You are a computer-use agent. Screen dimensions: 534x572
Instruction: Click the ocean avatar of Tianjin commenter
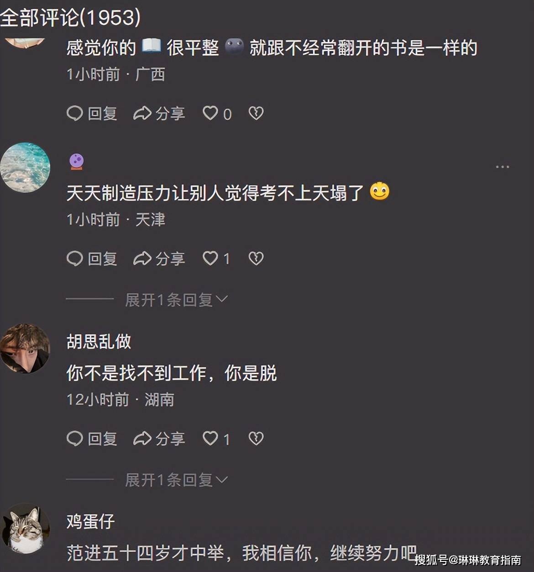[25, 167]
